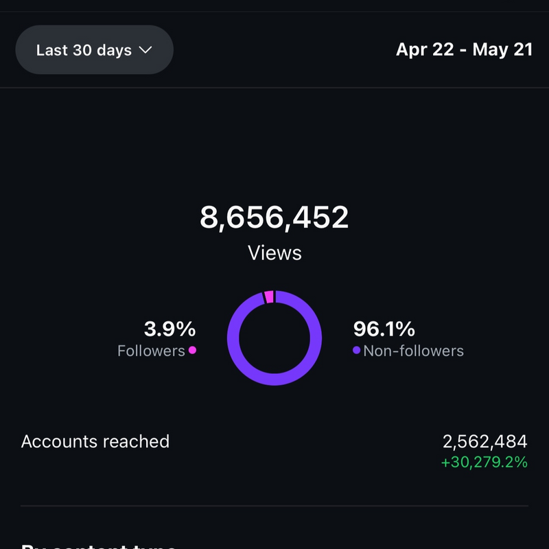
Task: Click the Views label under the total
Action: tap(274, 253)
